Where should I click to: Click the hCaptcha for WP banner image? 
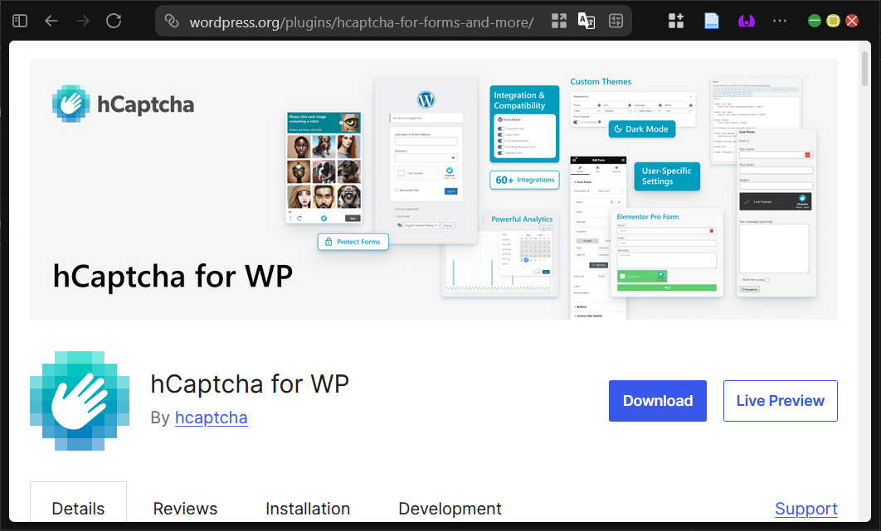(x=433, y=189)
